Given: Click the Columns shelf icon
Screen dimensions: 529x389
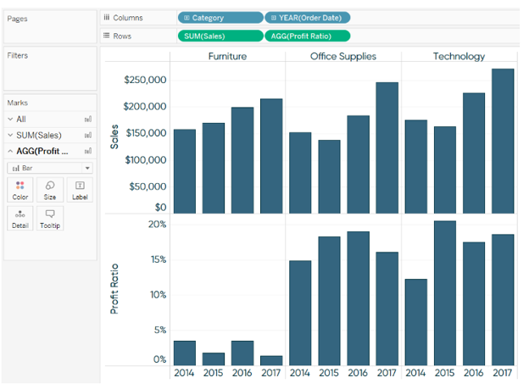Looking at the screenshot, I should [107, 17].
